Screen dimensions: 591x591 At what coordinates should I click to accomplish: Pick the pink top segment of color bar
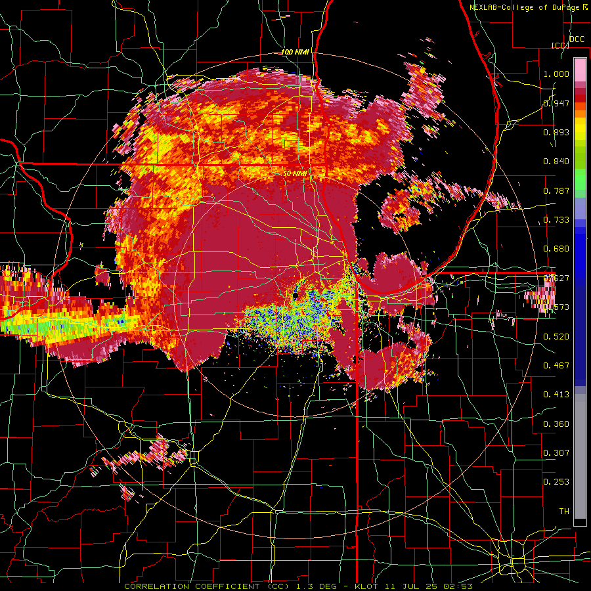coord(580,70)
